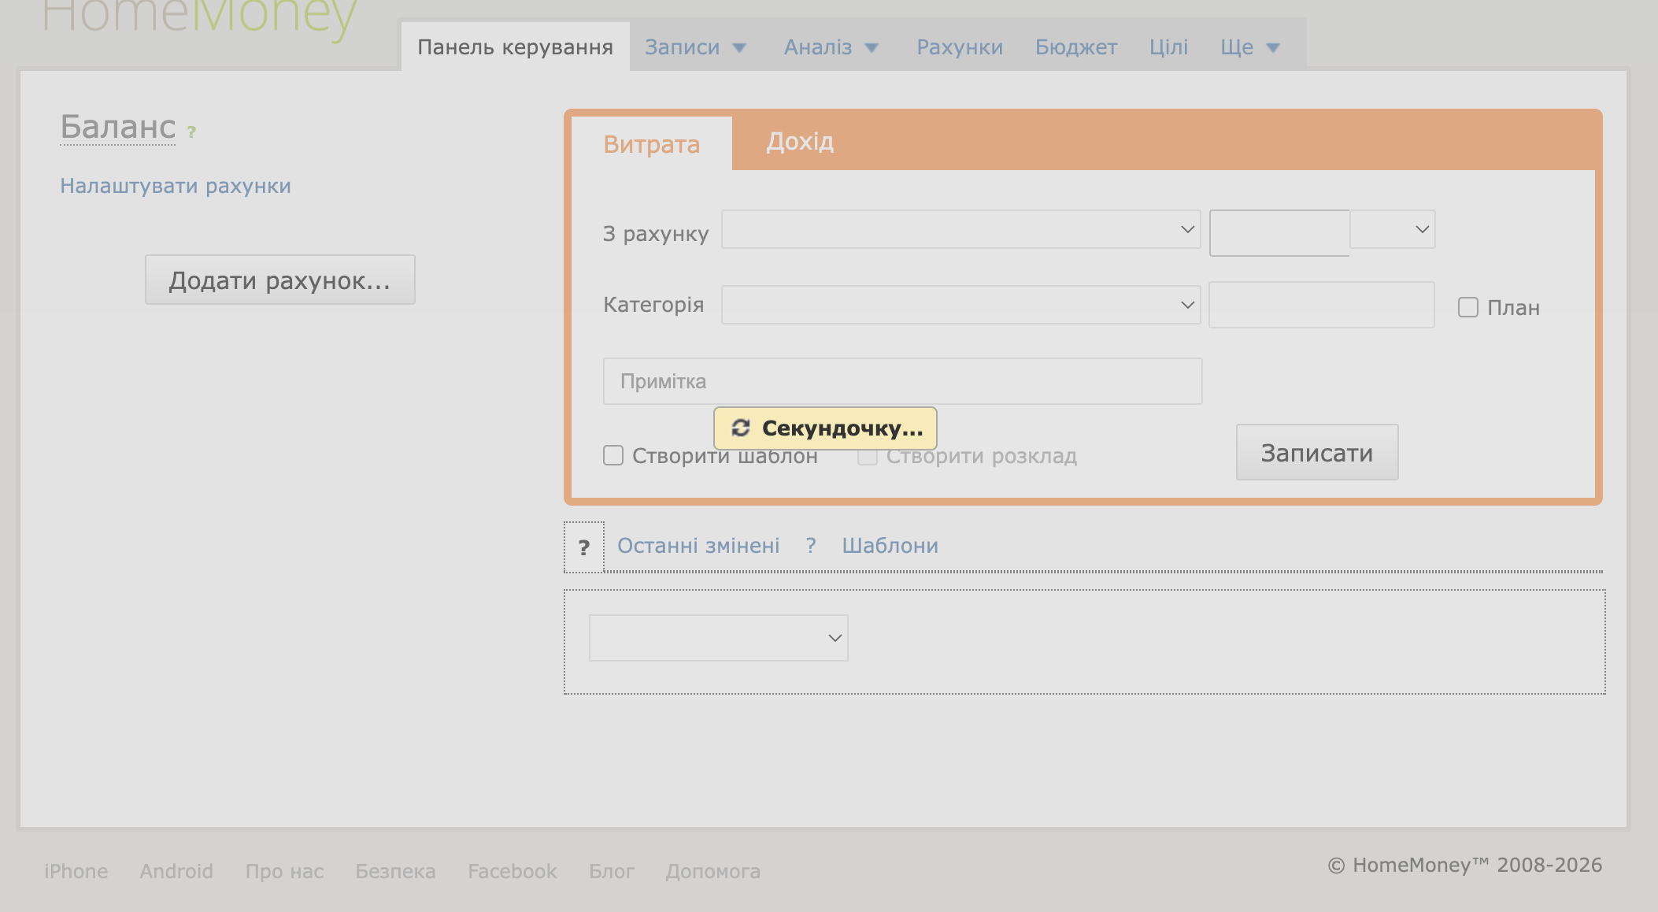Expand the З рахунку account dropdown

click(960, 229)
